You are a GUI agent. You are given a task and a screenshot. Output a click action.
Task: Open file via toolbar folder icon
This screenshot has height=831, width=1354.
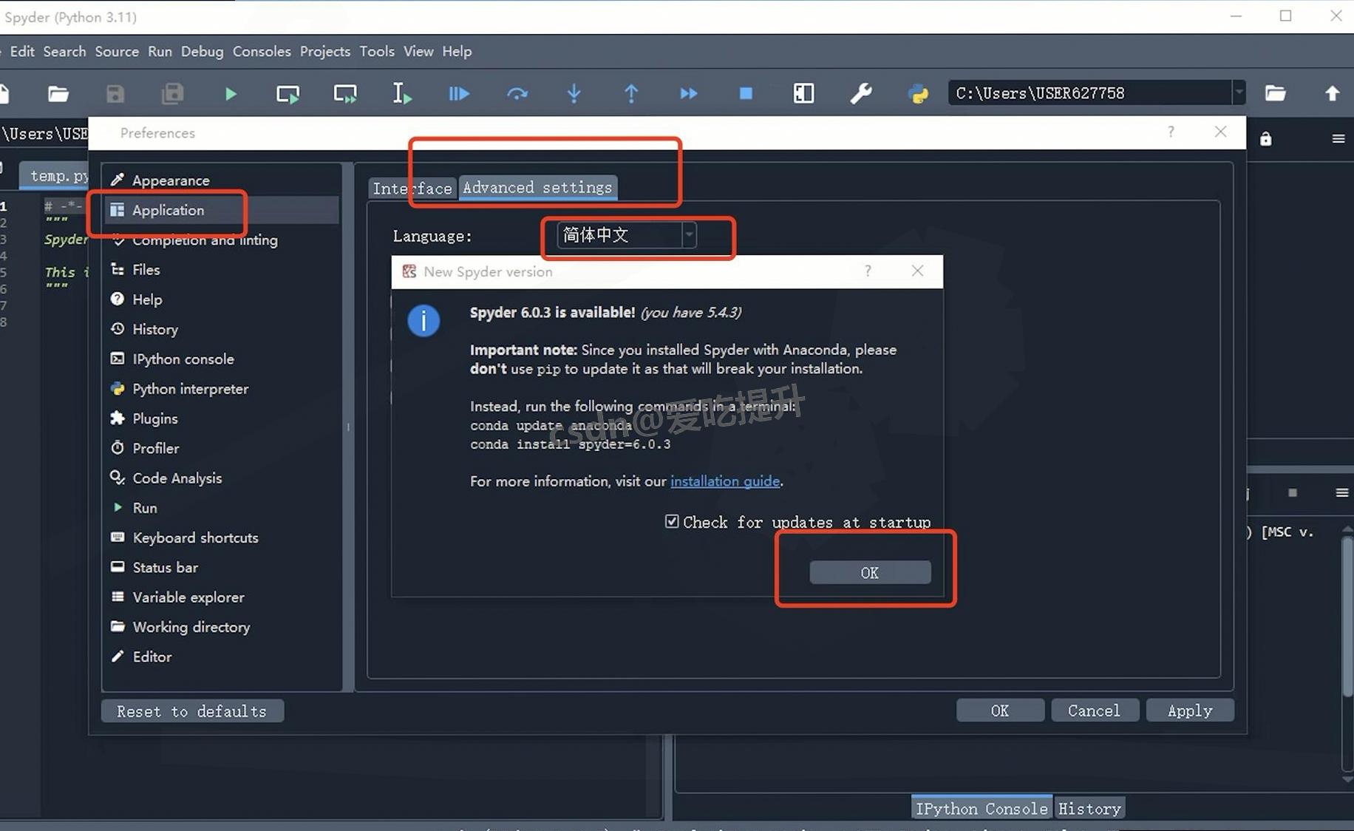(58, 94)
